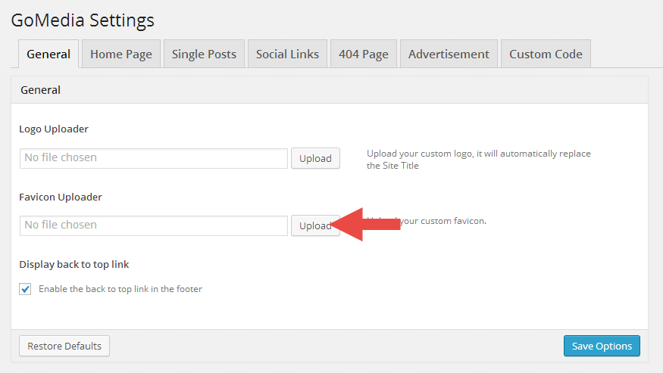This screenshot has width=663, height=373.
Task: Click the 'Display back to top link' heading
Action: tap(74, 265)
